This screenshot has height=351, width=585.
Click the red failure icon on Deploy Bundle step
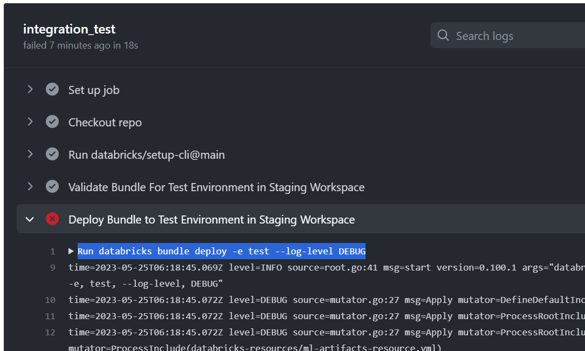pyautogui.click(x=52, y=219)
